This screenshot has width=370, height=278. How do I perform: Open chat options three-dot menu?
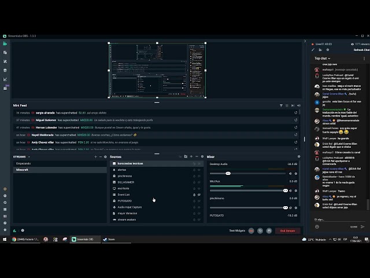click(x=364, y=58)
